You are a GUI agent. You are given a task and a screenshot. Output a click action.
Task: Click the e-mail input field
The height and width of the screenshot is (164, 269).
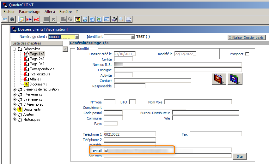click(168, 150)
